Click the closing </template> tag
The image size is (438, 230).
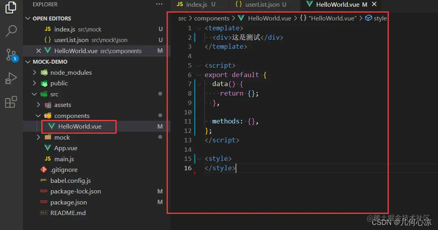pyautogui.click(x=226, y=46)
